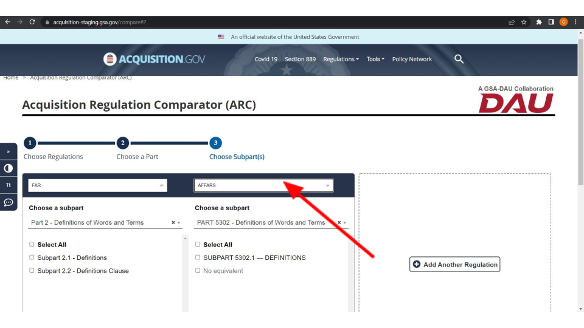Tick the SUBPART 5302.1 — DEFINITIONS checkbox
Screen dimensions: 584x328
198,258
